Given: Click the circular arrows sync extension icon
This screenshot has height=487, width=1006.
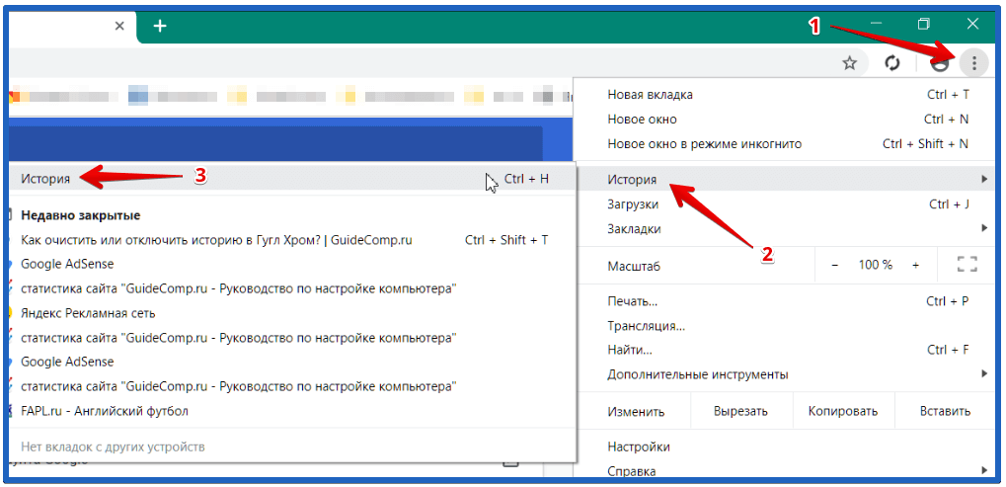Looking at the screenshot, I should pyautogui.click(x=892, y=63).
